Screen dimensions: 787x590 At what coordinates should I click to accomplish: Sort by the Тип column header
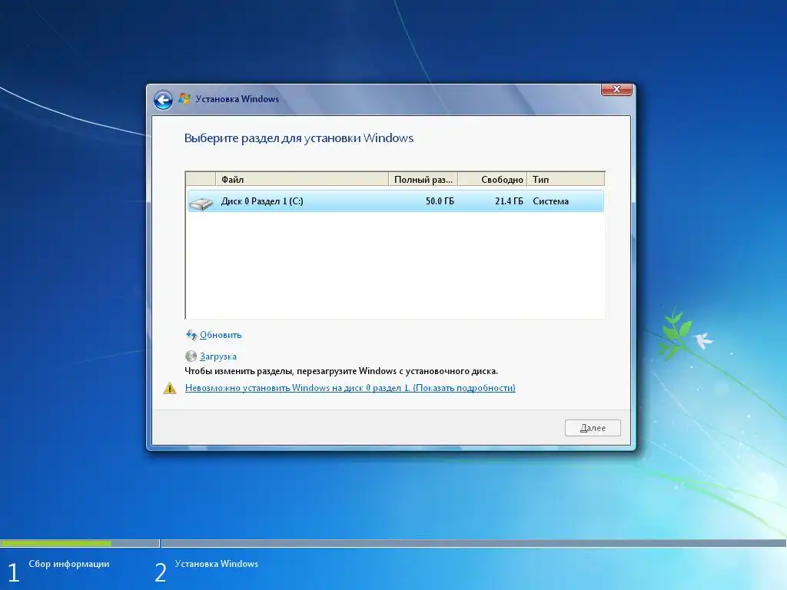tap(566, 179)
